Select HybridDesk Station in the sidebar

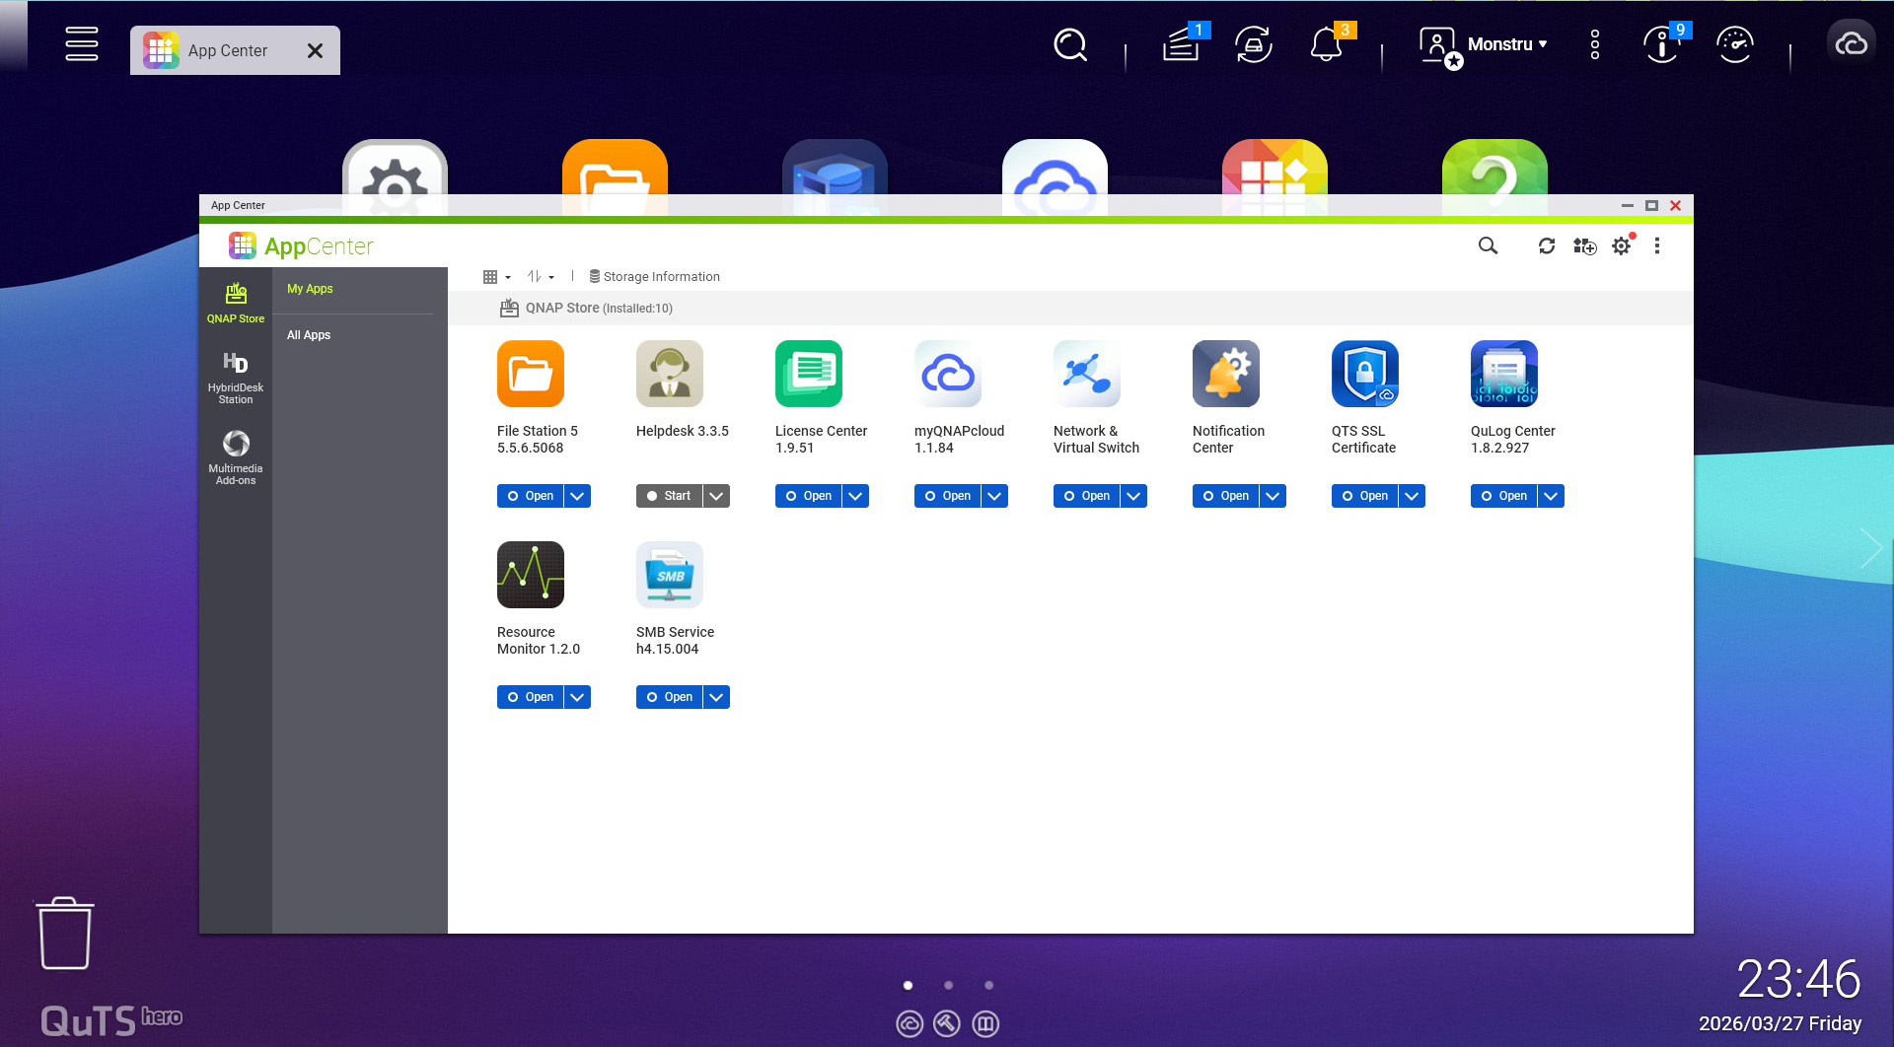point(235,378)
